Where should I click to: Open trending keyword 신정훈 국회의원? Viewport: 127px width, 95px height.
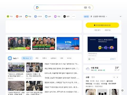[99, 16]
